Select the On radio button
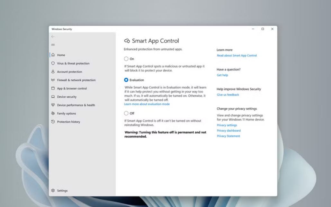 (x=126, y=59)
